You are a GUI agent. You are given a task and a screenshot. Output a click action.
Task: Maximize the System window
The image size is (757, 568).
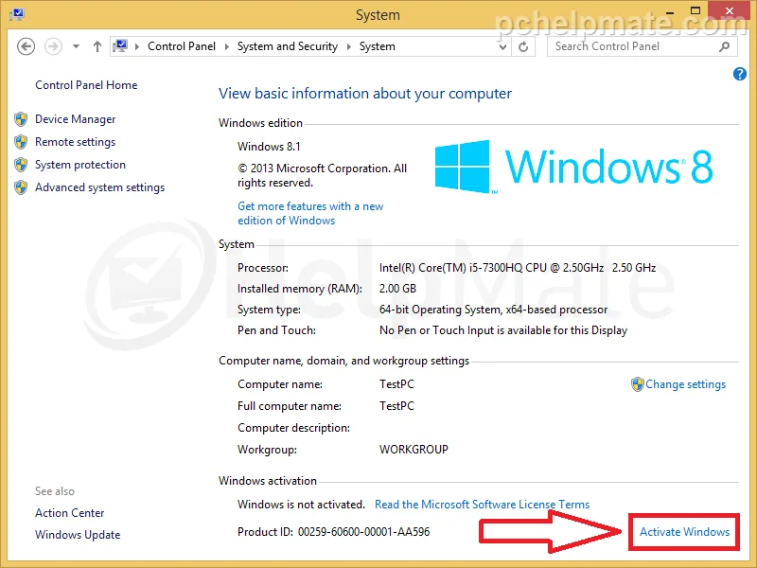[x=695, y=10]
